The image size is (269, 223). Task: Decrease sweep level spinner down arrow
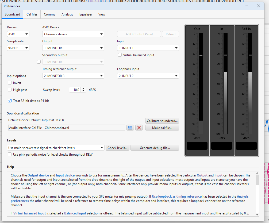click(x=83, y=91)
